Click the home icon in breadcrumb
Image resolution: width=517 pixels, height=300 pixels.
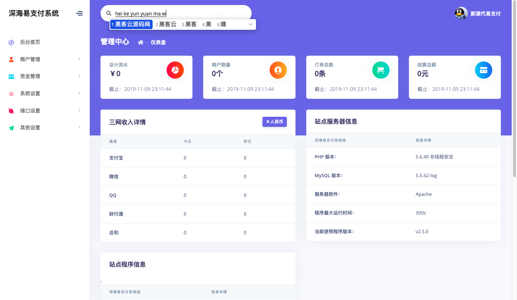point(141,42)
